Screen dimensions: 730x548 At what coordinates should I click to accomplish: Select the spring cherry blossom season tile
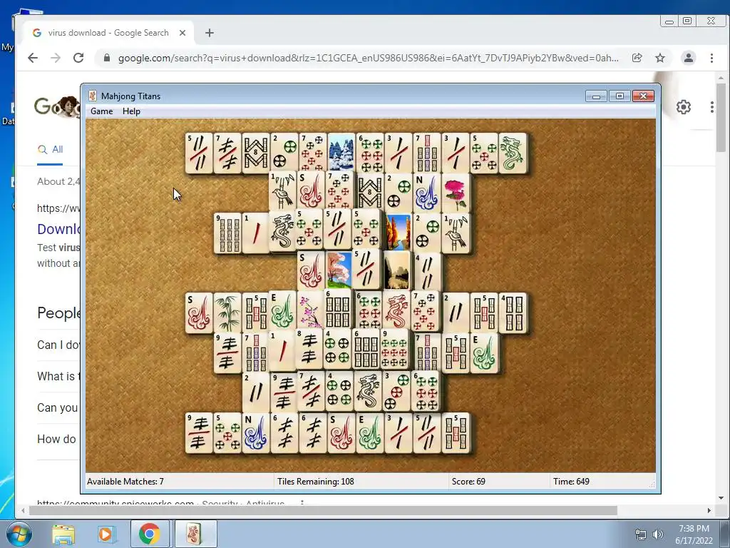pos(339,270)
